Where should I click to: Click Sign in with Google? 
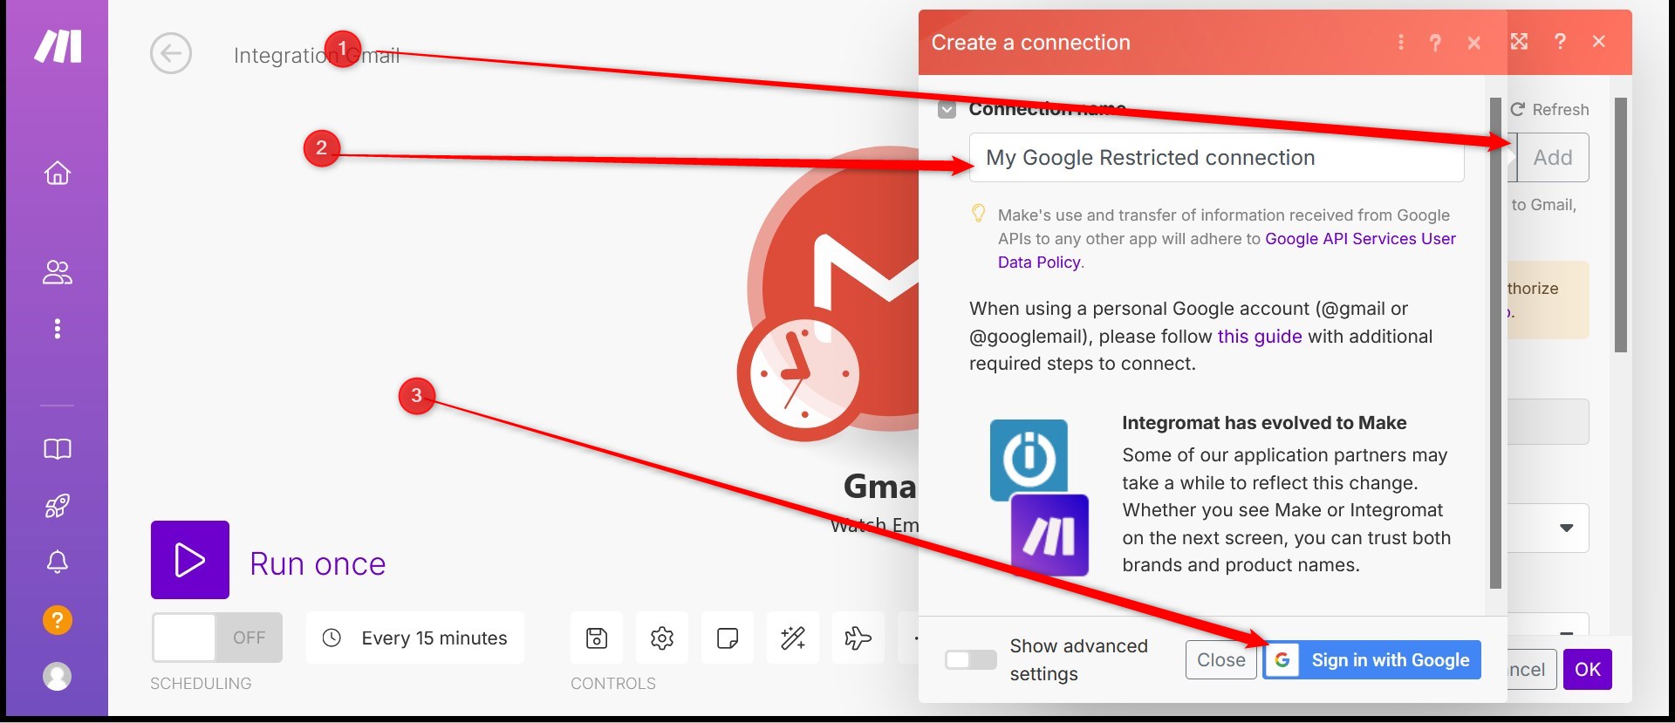pyautogui.click(x=1372, y=660)
